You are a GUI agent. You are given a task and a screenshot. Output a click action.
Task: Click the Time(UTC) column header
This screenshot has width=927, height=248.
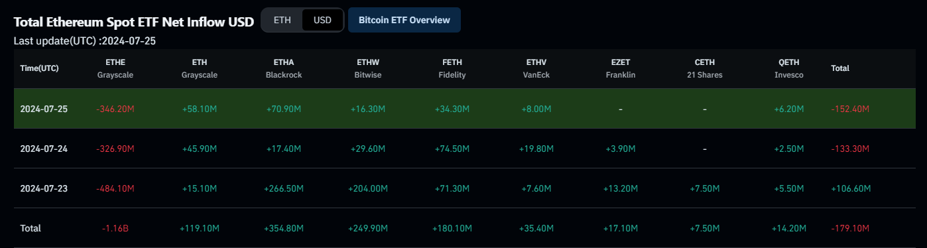(39, 68)
